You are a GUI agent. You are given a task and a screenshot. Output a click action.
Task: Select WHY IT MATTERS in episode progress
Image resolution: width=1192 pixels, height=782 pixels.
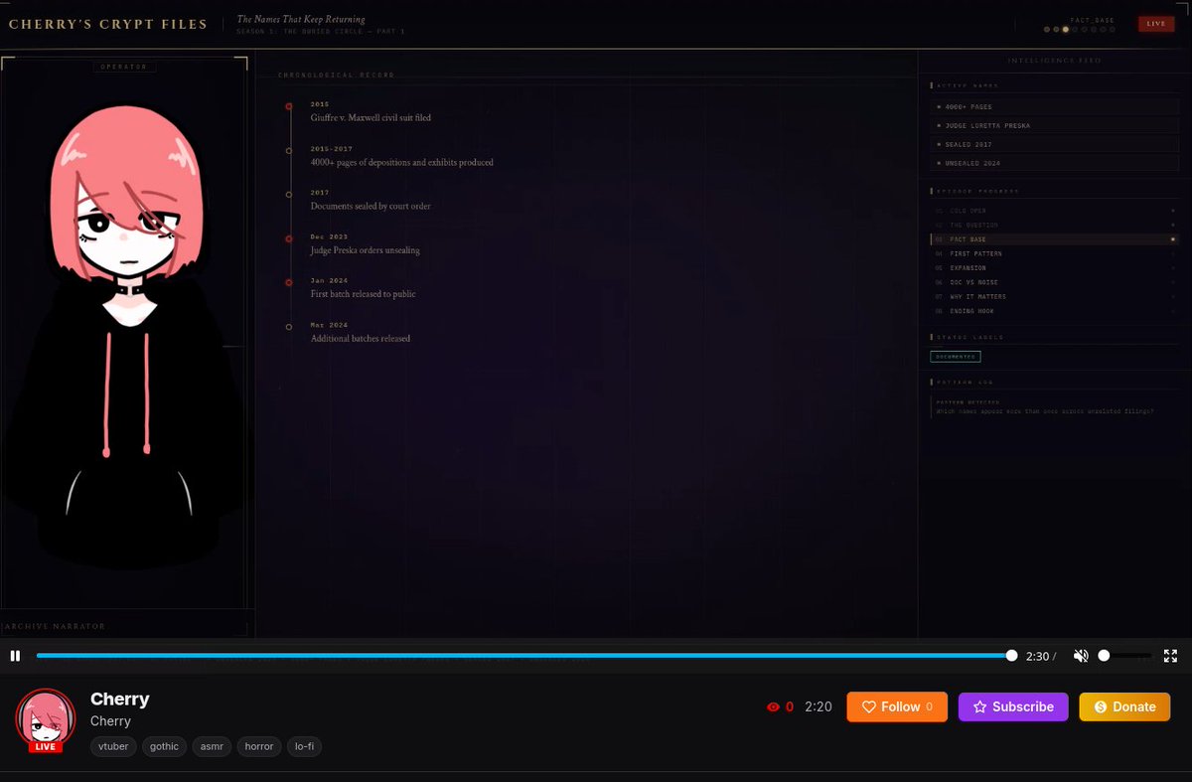point(1054,296)
